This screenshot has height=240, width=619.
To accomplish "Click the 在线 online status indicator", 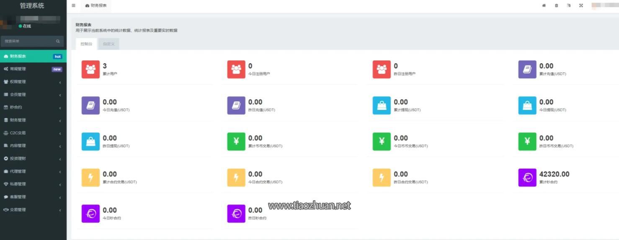I will point(25,26).
